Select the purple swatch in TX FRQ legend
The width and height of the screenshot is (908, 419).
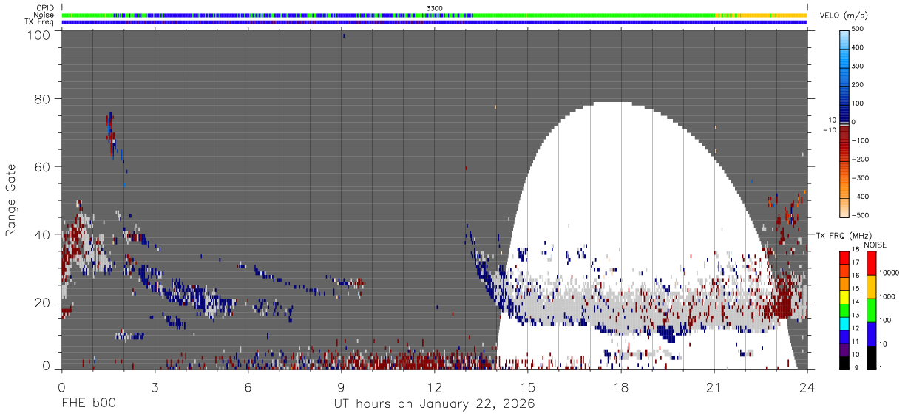[844, 350]
